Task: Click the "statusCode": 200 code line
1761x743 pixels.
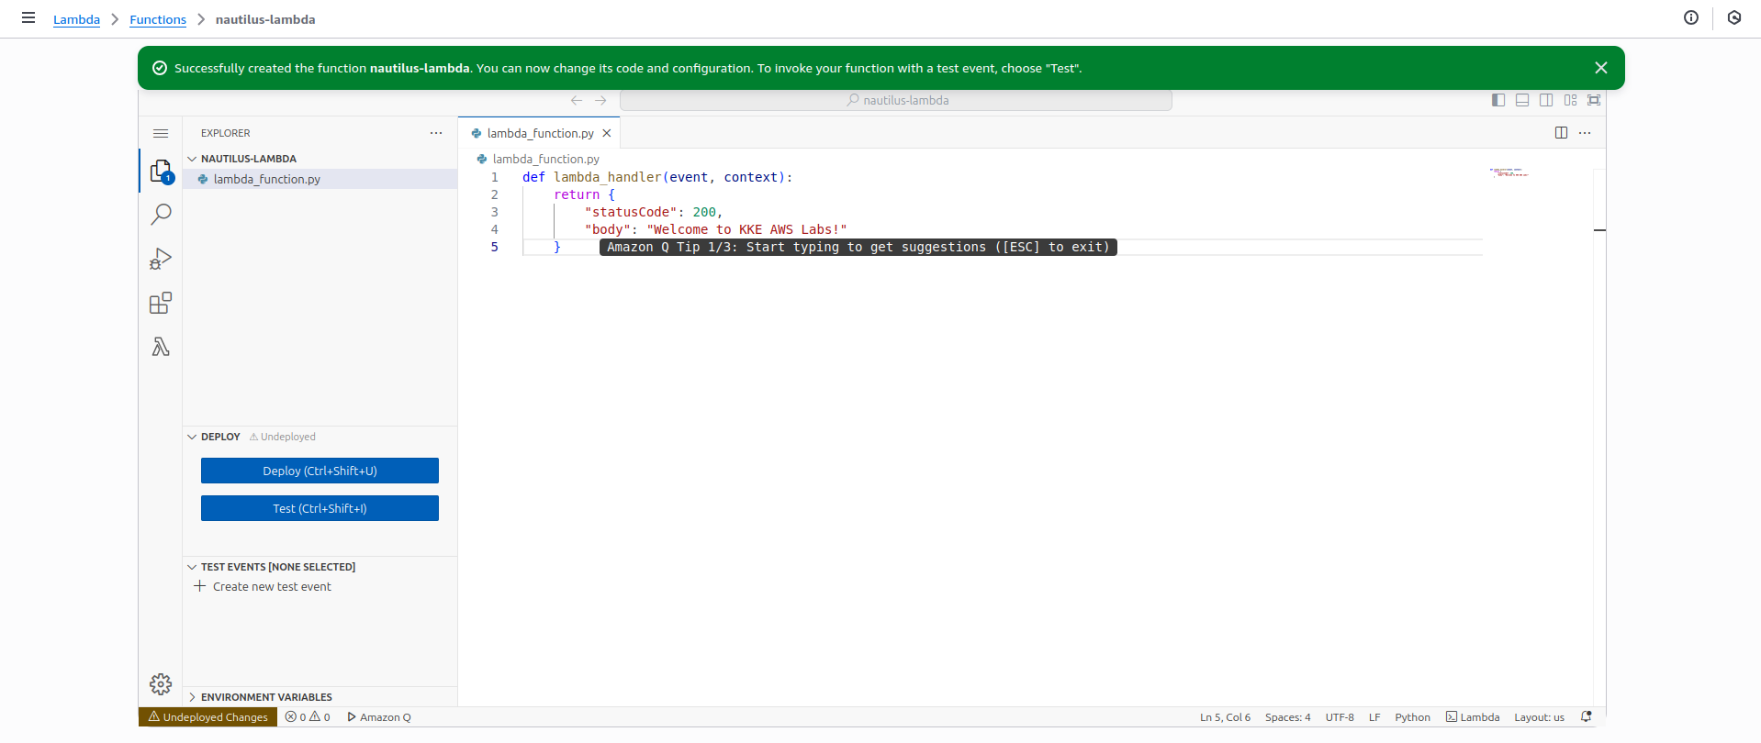Action: 654,212
